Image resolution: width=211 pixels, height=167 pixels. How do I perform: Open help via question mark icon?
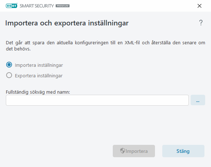[201, 23]
